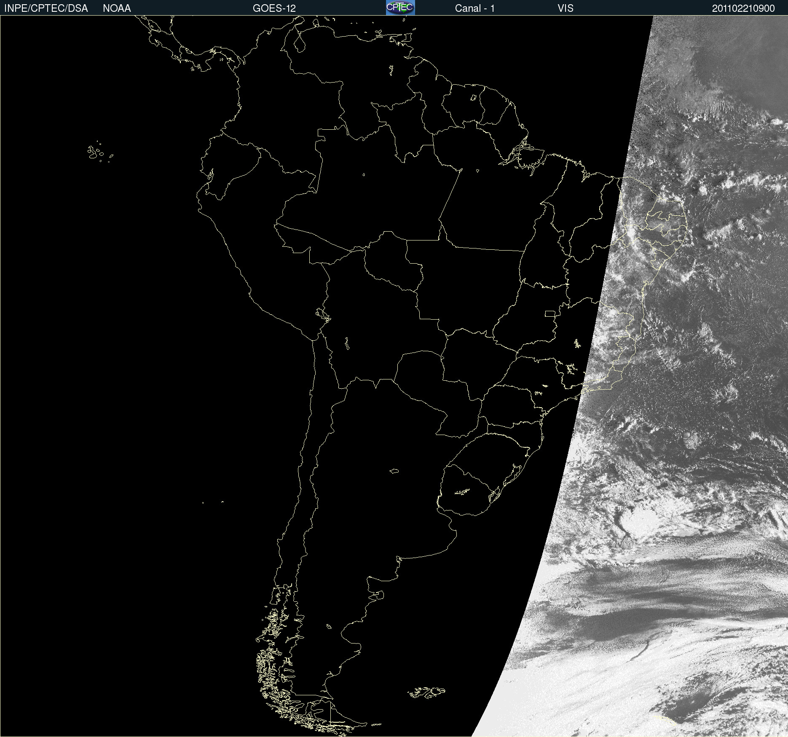Click the VIS channel label
Screen dimensions: 788x737
(x=566, y=8)
